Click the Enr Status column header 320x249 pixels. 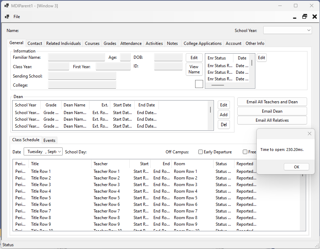(x=219, y=58)
